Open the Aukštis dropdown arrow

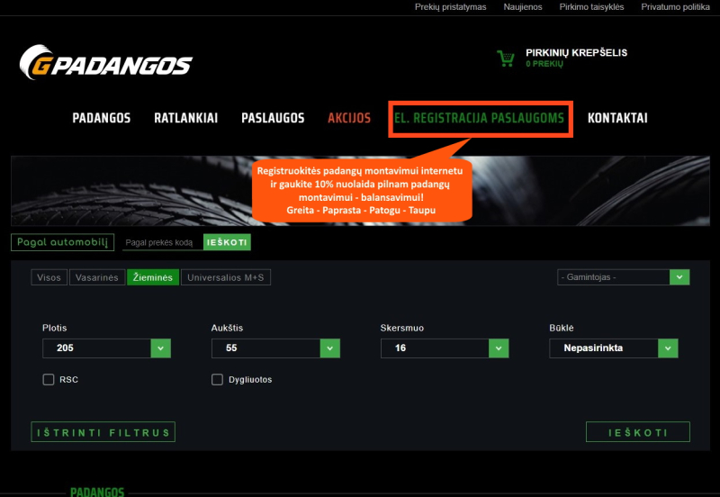coord(329,348)
